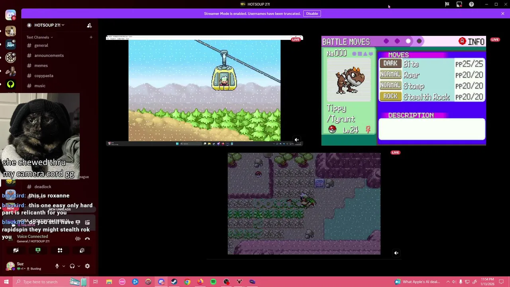
Task: Toggle camera off/on in voice panel
Action: coord(16,250)
